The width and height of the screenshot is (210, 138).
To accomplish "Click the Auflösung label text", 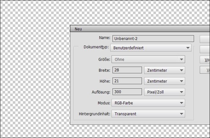I will pos(101,92).
